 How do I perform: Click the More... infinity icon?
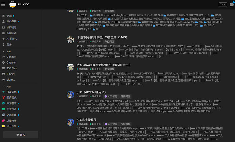3,80
